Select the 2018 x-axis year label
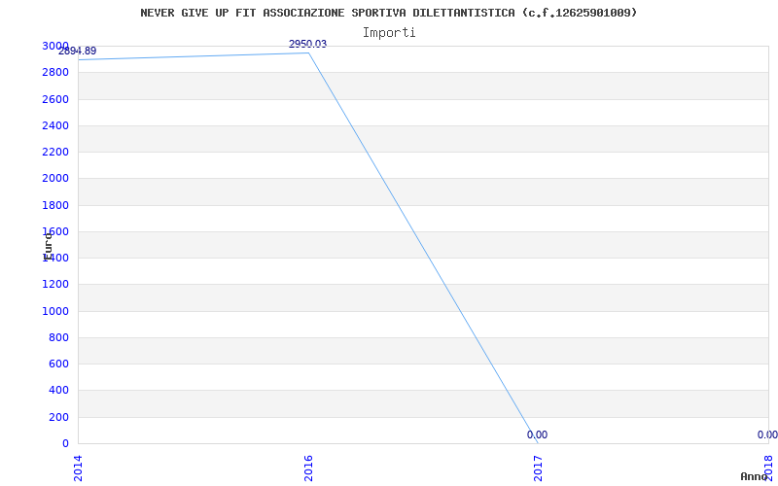The image size is (778, 486). click(768, 469)
